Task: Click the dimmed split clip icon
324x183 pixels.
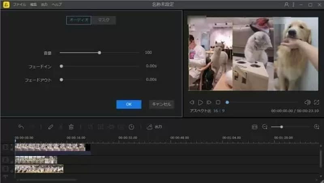Action: point(60,127)
